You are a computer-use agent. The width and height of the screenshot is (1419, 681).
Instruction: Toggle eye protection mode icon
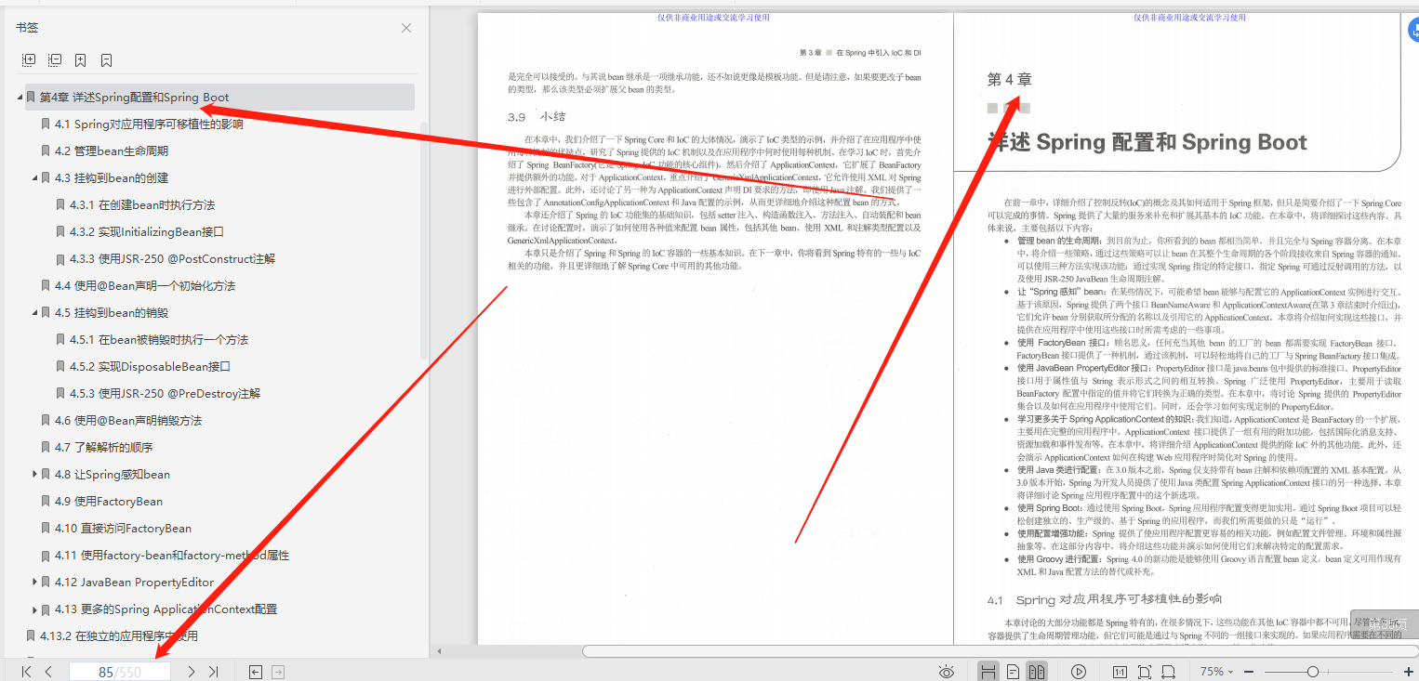point(947,672)
